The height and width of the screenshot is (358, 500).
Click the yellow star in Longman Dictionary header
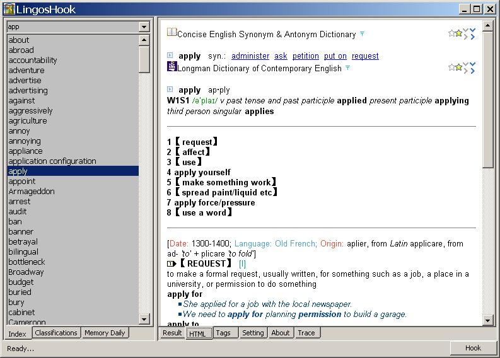(458, 67)
